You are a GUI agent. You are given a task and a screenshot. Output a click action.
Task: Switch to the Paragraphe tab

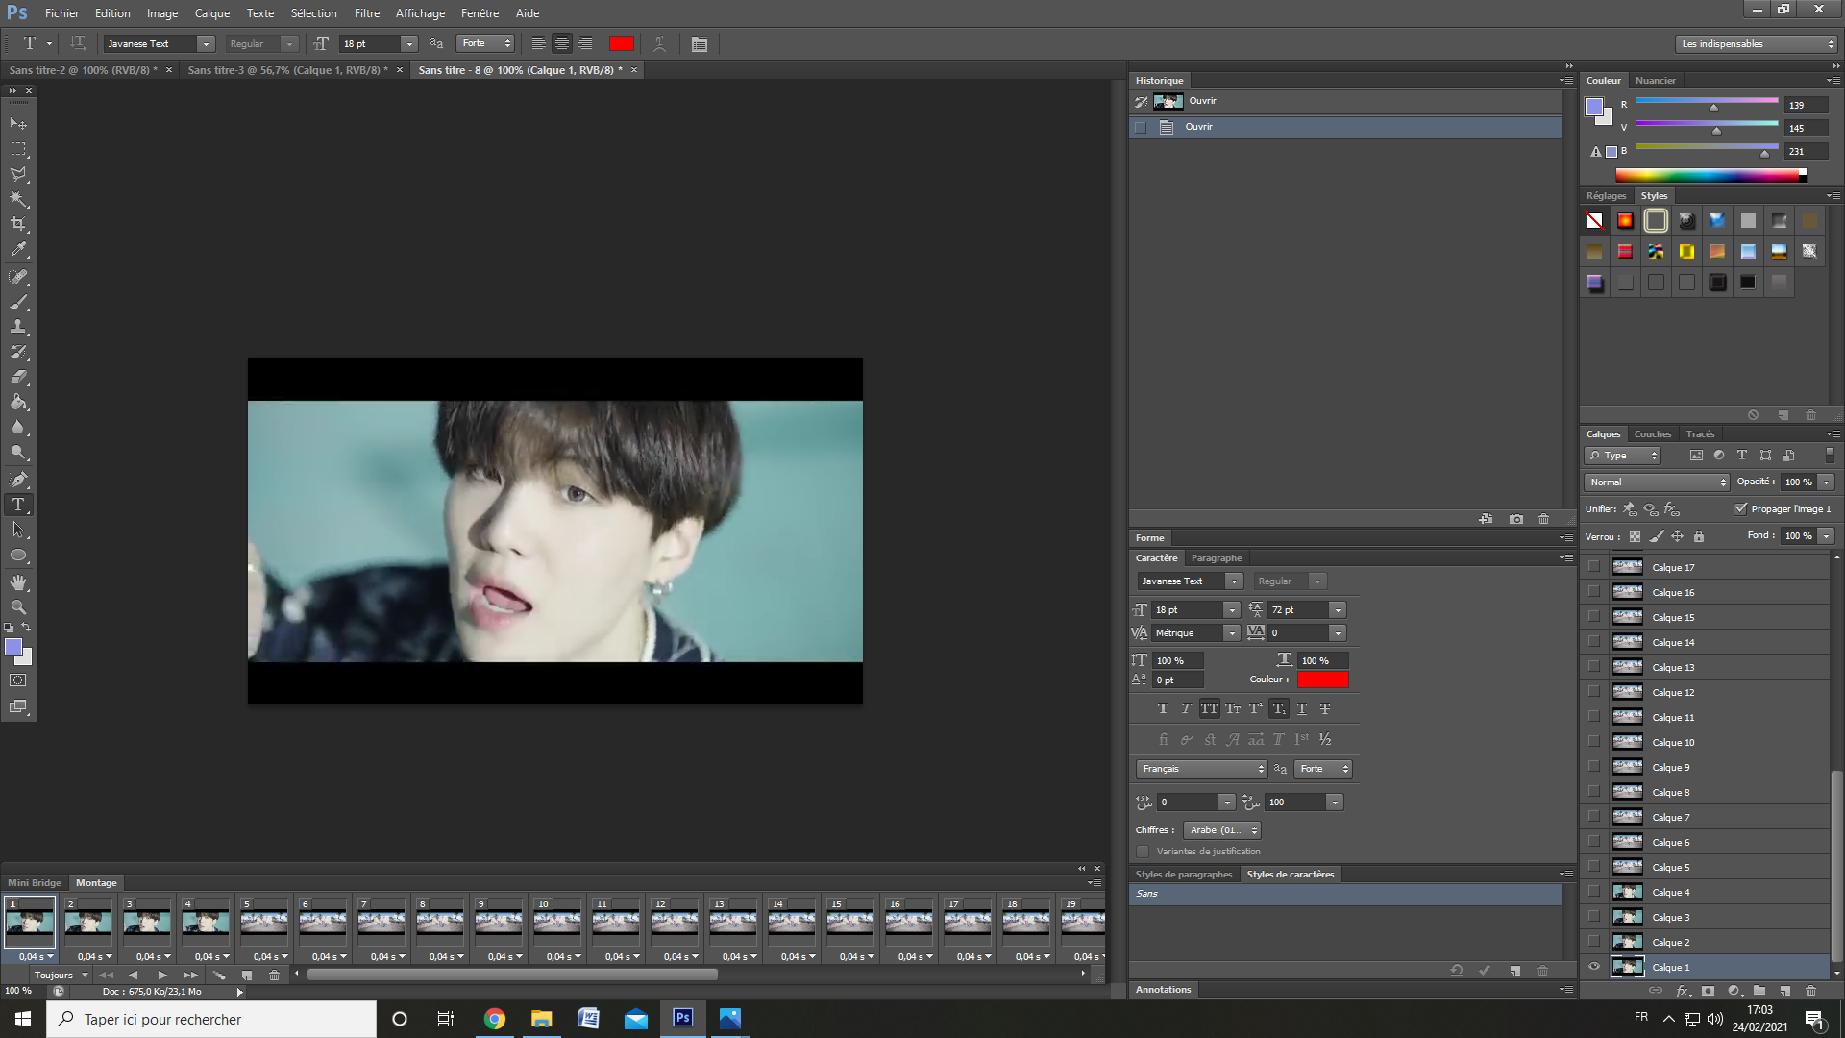[1216, 557]
